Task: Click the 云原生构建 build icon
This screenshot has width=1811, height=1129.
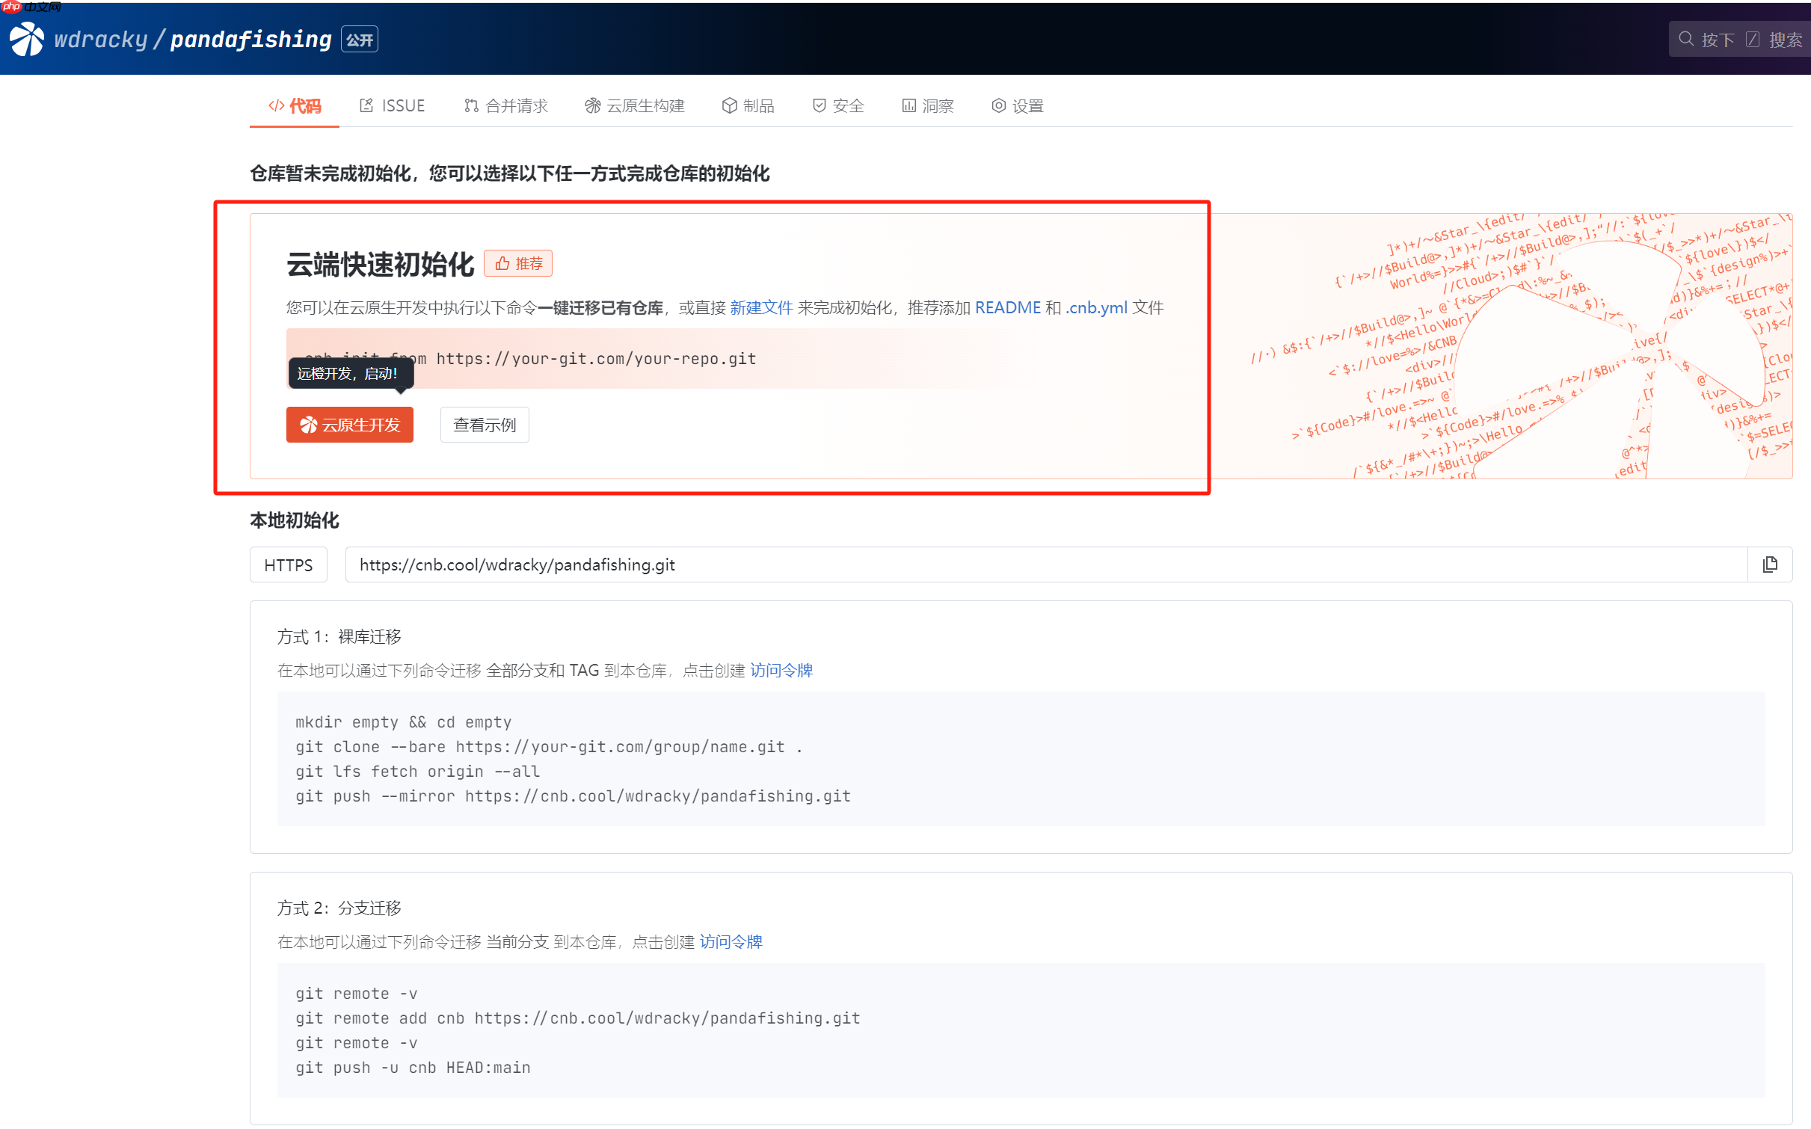Action: (591, 105)
